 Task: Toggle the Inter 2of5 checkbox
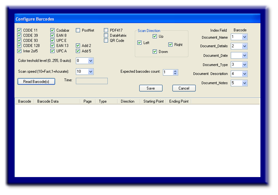tap(19, 51)
